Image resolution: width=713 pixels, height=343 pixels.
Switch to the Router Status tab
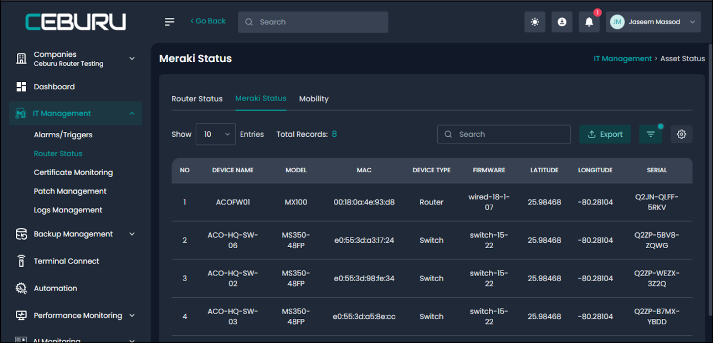(197, 99)
